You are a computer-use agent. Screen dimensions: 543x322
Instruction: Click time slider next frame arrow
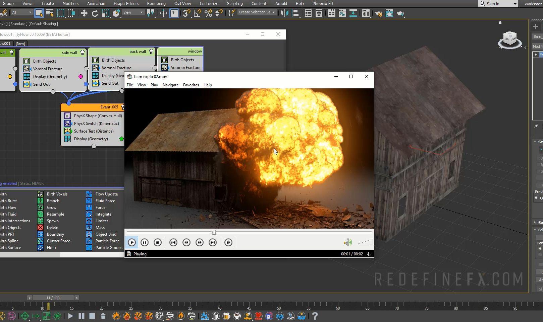(76, 298)
